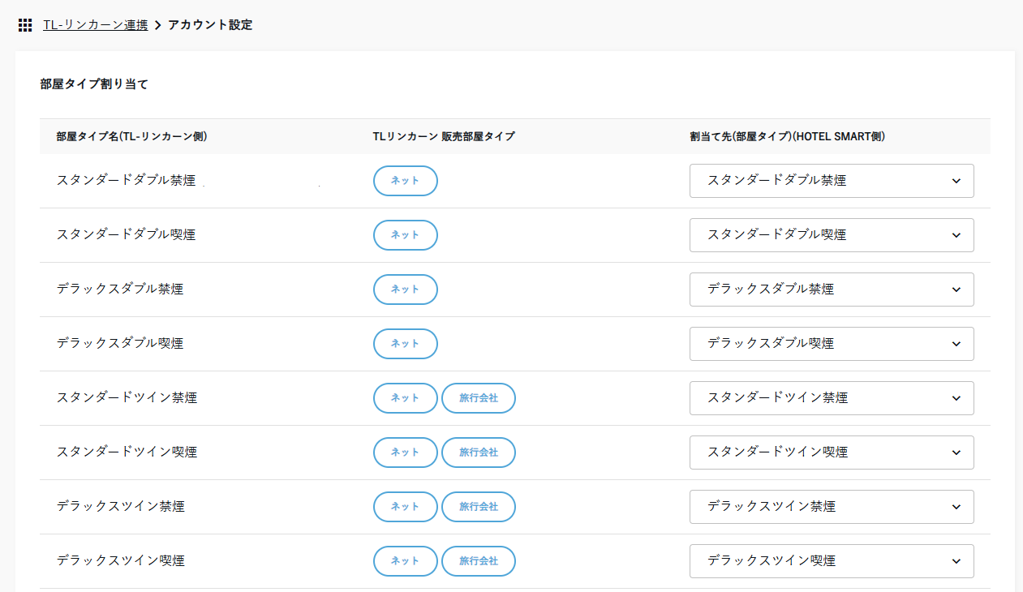Open the デラックスダブル禁煙 assignment dropdown

[x=831, y=290]
